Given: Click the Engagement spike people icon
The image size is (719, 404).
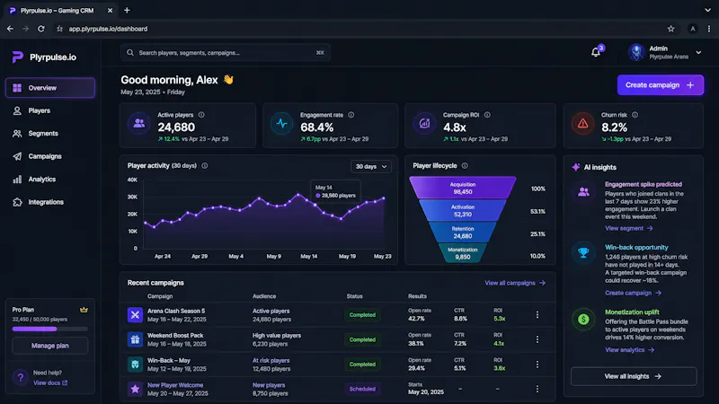Looking at the screenshot, I should (x=583, y=192).
